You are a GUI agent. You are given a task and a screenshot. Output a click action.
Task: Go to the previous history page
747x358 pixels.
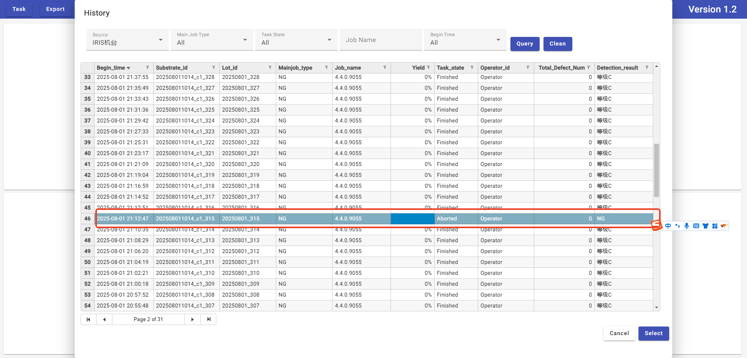(x=104, y=320)
